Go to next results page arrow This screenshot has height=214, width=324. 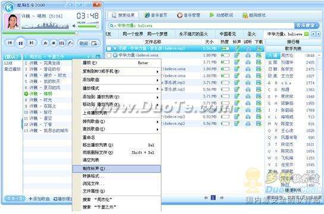(x=222, y=198)
